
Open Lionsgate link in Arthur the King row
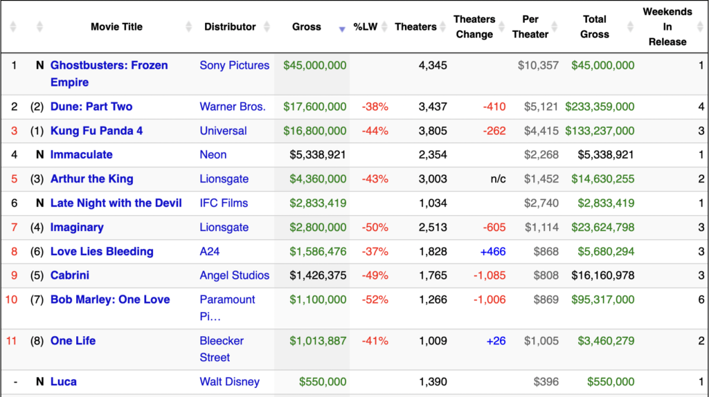pos(224,179)
